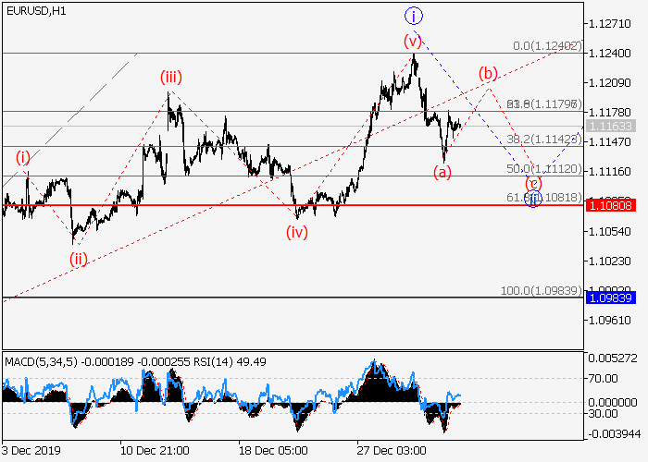This screenshot has height=462, width=648.
Task: Click the blue 1.09839 price tag
Action: tap(609, 298)
